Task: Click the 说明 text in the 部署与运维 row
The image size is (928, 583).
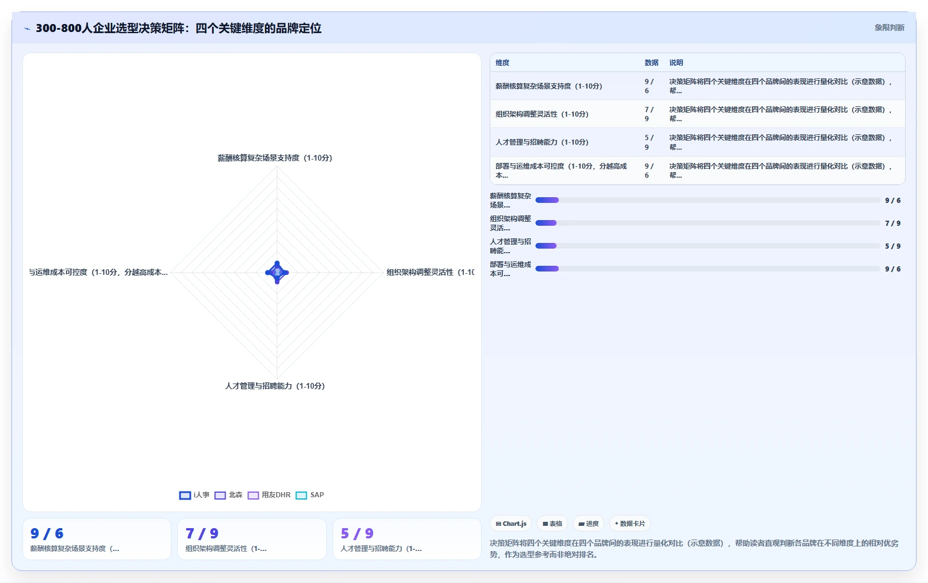Action: (x=781, y=171)
